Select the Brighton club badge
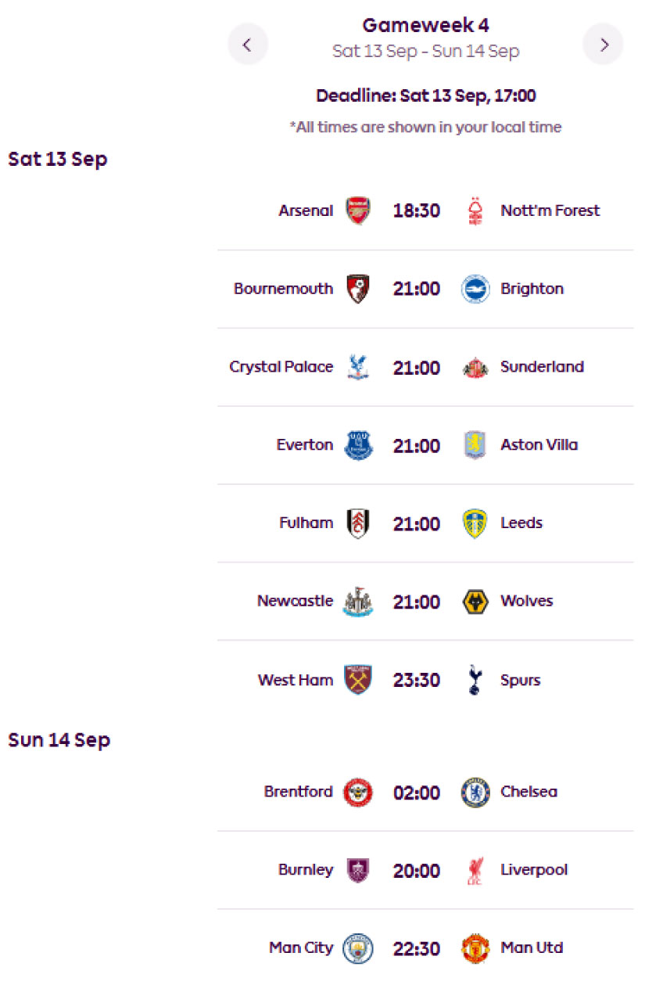 pyautogui.click(x=475, y=289)
